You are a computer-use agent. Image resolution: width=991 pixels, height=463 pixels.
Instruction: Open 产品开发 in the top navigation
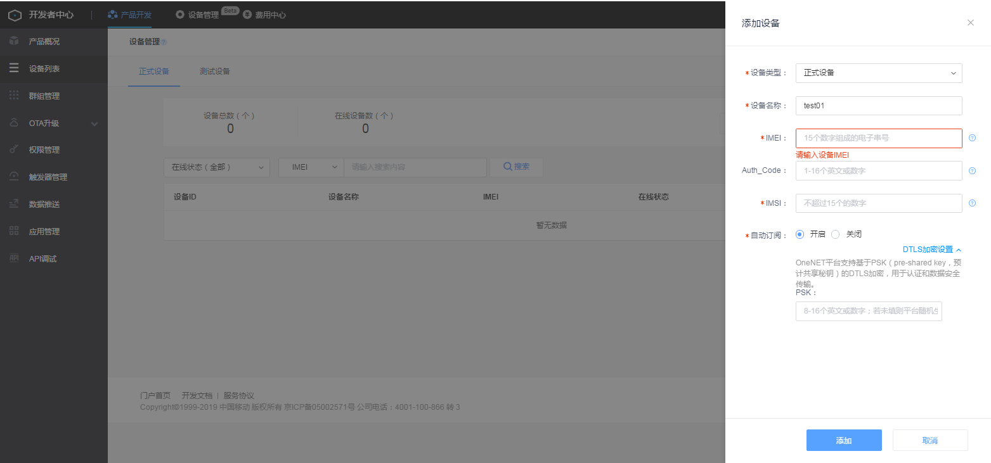[x=129, y=14]
